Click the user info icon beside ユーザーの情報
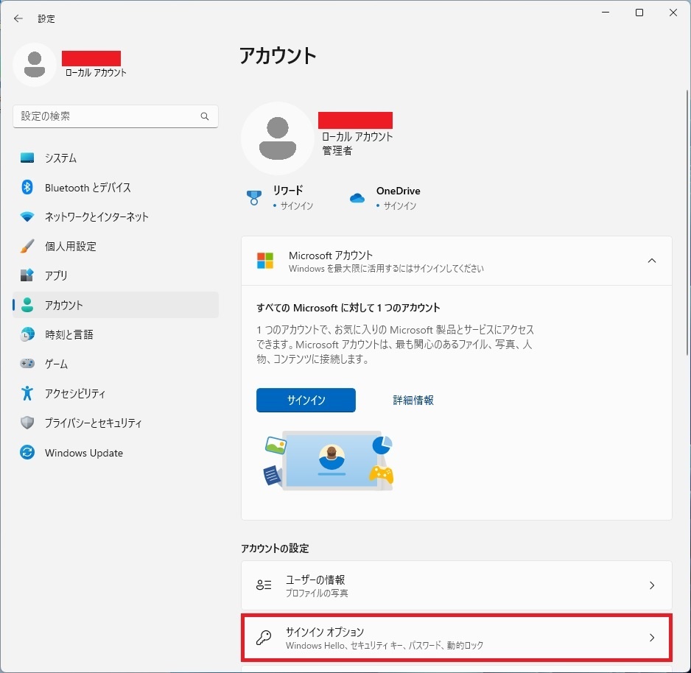691x673 pixels. click(x=264, y=585)
